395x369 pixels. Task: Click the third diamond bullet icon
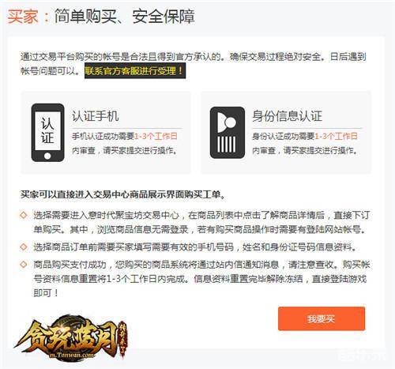[x=24, y=264]
